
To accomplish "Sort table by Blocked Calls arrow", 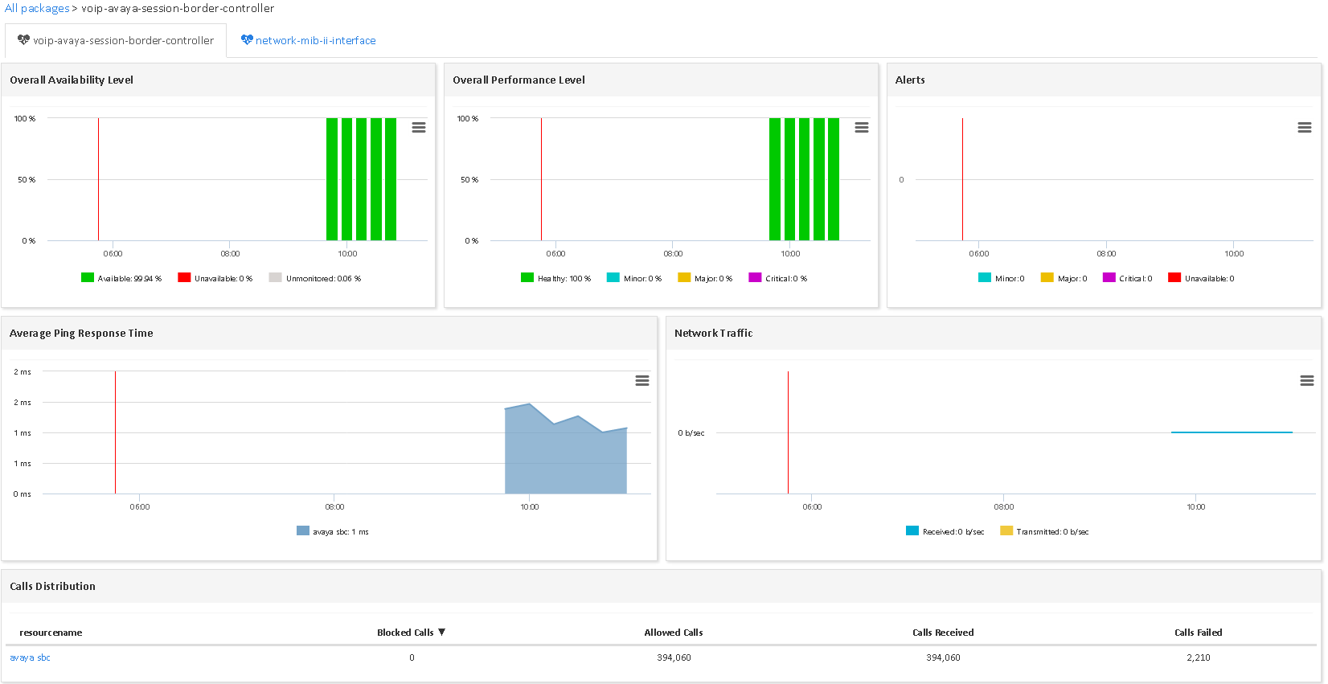I will [x=441, y=633].
